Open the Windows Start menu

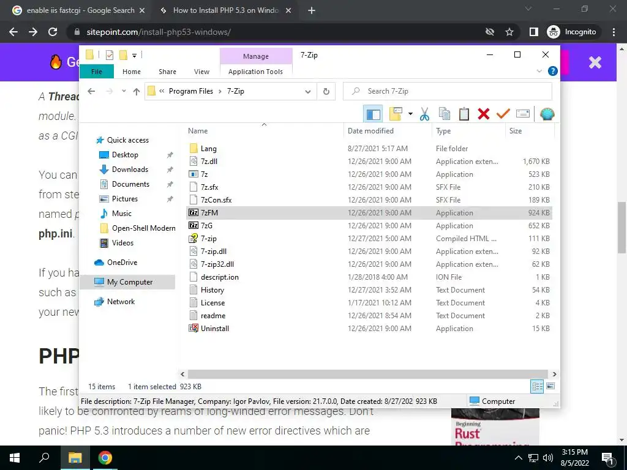point(15,458)
